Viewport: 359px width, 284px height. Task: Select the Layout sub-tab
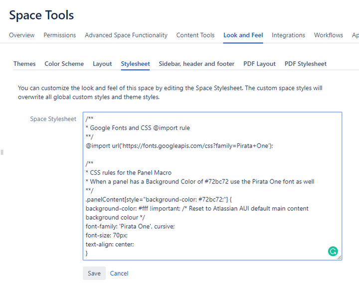(102, 64)
